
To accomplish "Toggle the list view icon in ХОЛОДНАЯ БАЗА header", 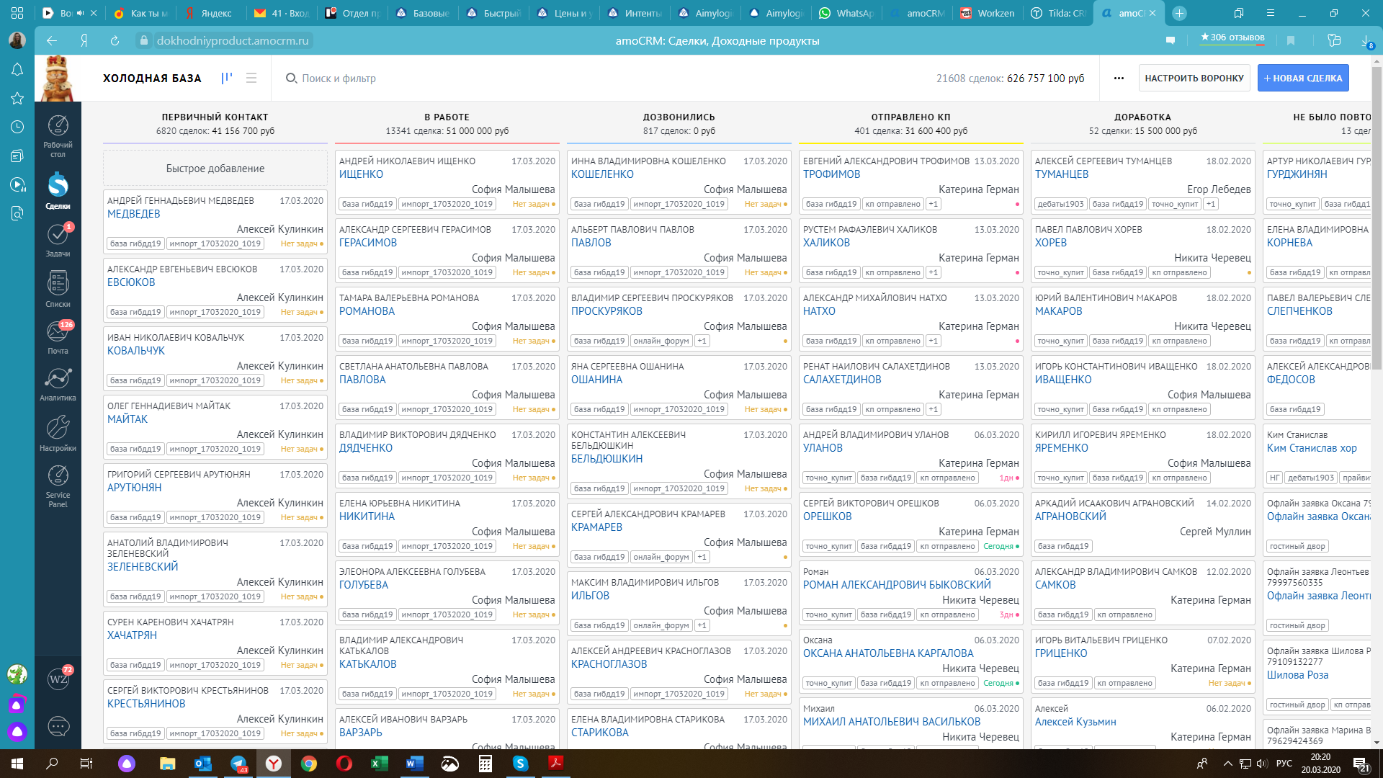I will point(251,78).
